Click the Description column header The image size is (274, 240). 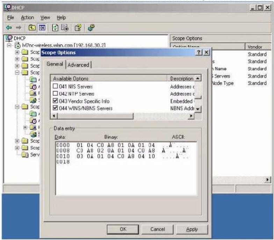point(181,78)
